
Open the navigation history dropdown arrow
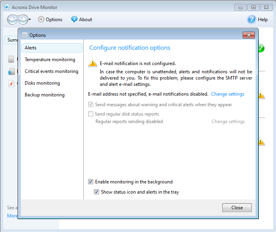[x=30, y=19]
